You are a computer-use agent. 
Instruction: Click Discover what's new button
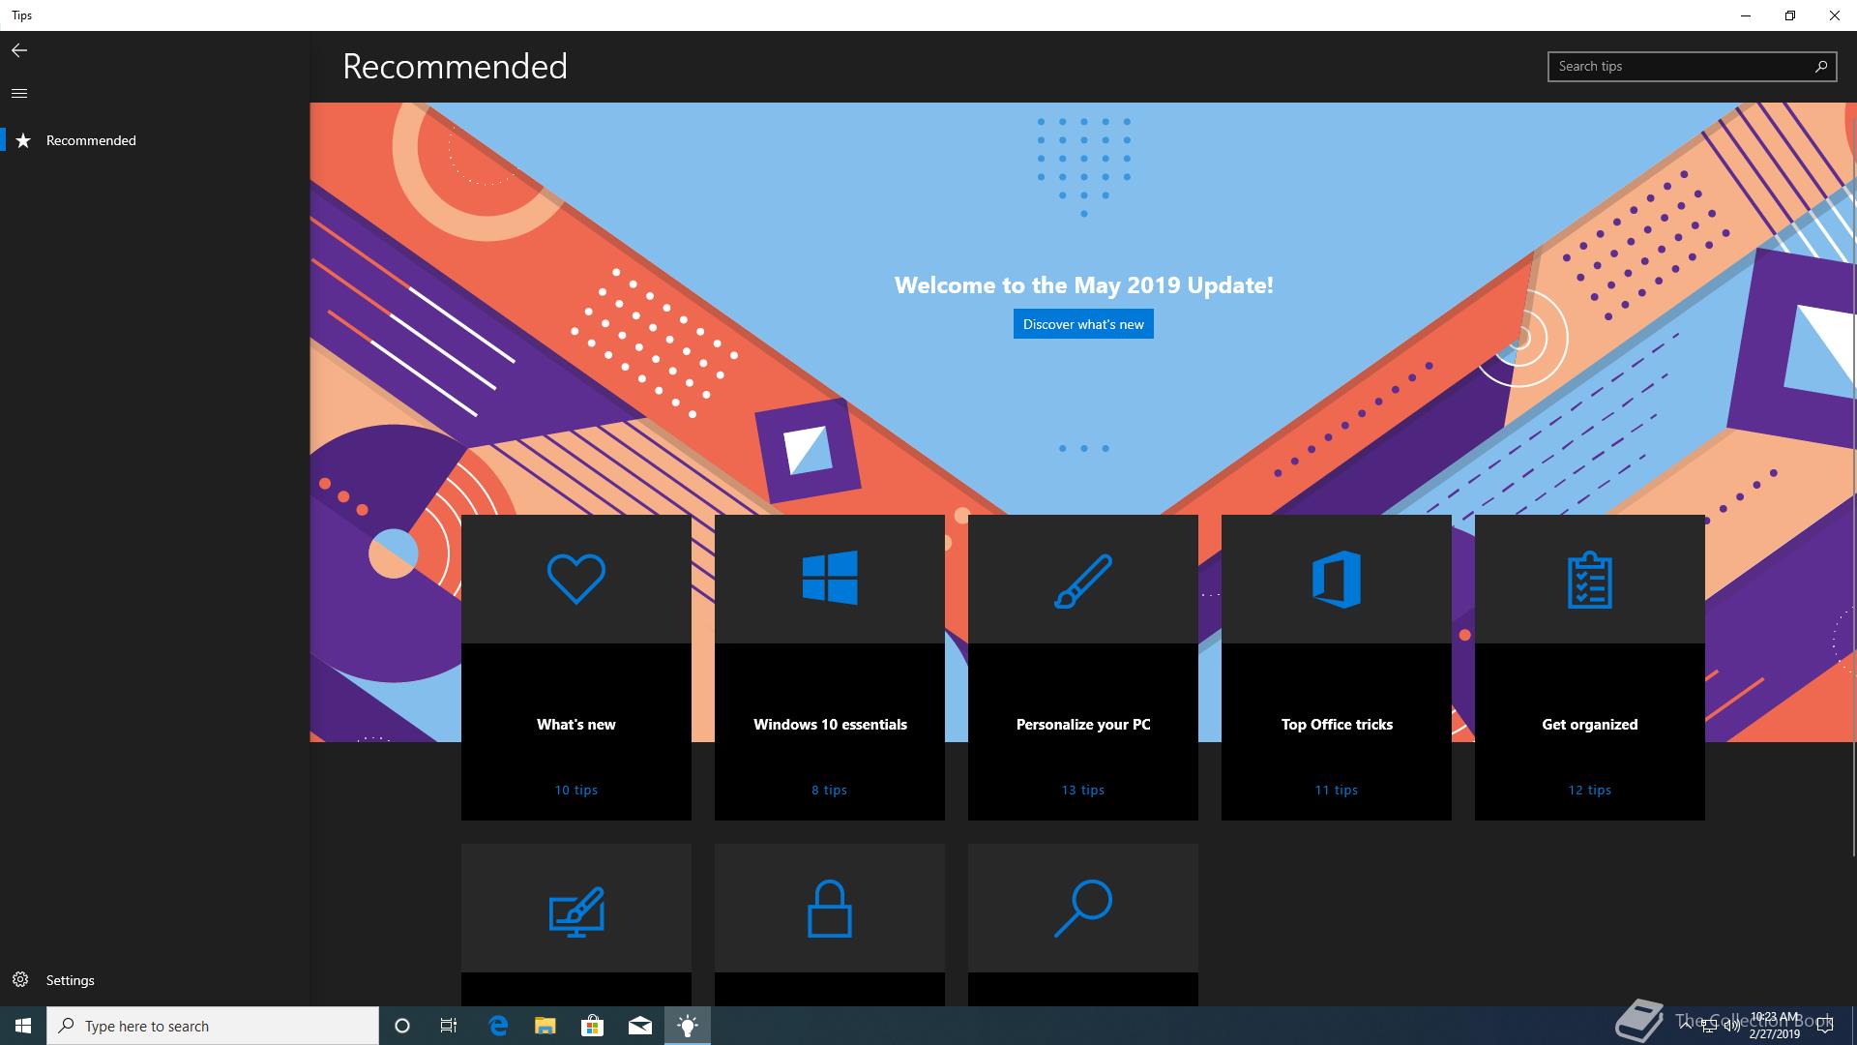click(x=1083, y=324)
